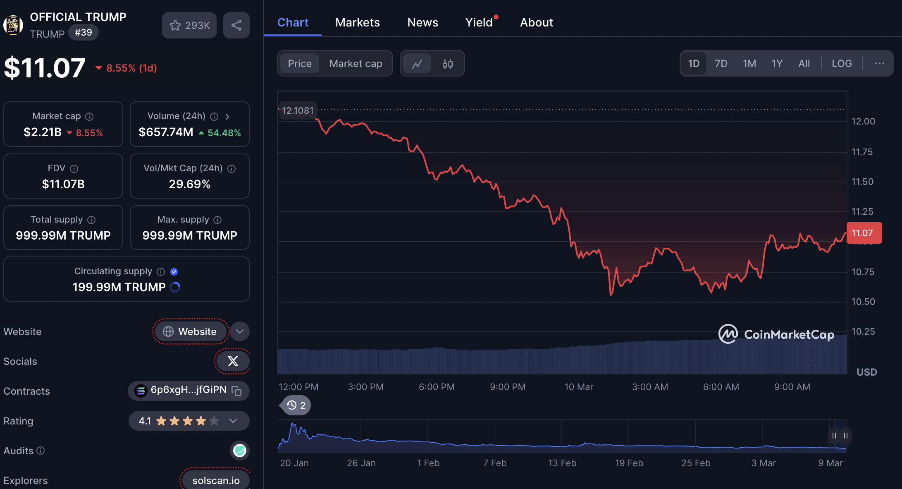Open Vol/Mkt Cap (24h) info icon
The image size is (902, 489).
(x=231, y=169)
